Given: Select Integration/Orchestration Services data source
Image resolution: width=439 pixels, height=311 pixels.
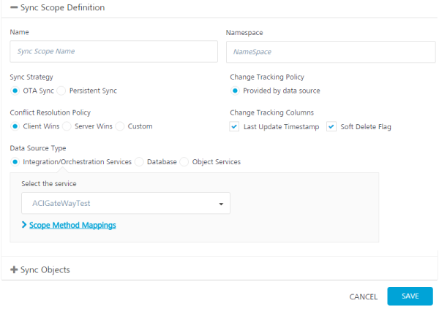Looking at the screenshot, I should coord(15,161).
